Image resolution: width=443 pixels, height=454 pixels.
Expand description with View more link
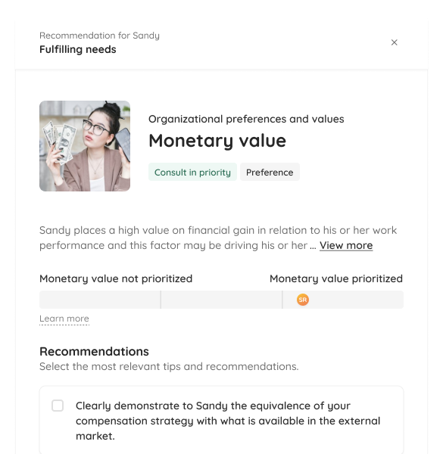click(x=346, y=245)
